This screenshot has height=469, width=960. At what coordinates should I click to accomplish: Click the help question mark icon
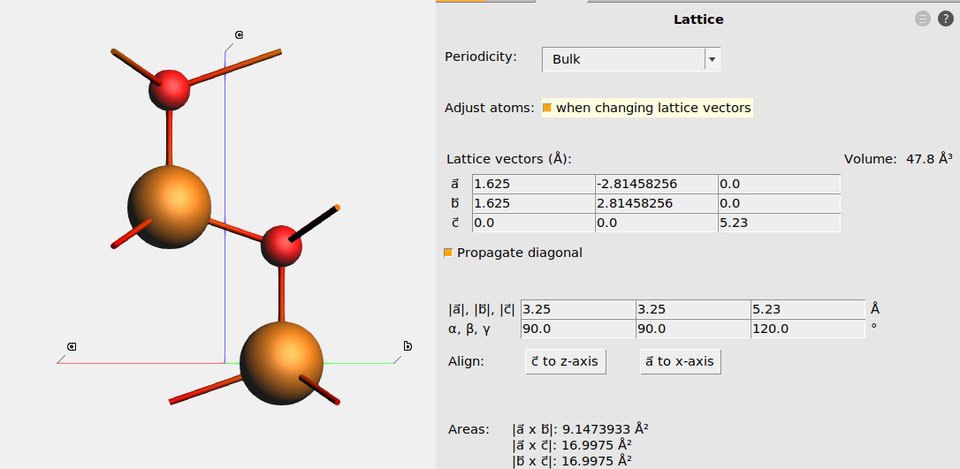coord(945,19)
